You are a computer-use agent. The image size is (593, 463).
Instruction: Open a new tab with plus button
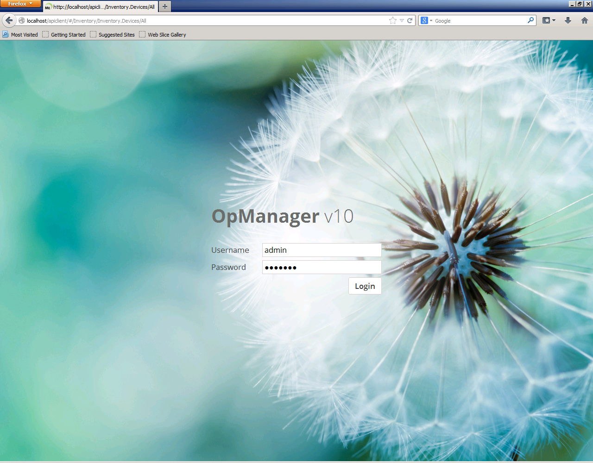coord(165,6)
